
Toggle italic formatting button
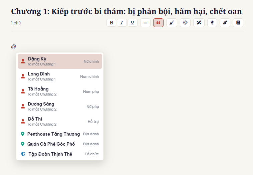[x=122, y=23]
